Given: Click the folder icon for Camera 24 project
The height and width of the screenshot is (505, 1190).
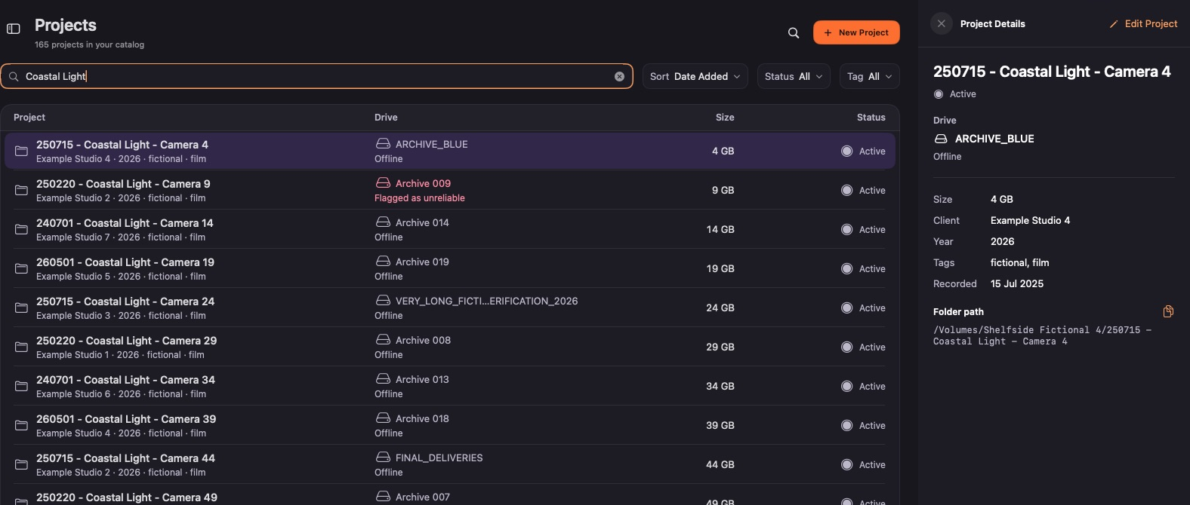Looking at the screenshot, I should [x=22, y=308].
